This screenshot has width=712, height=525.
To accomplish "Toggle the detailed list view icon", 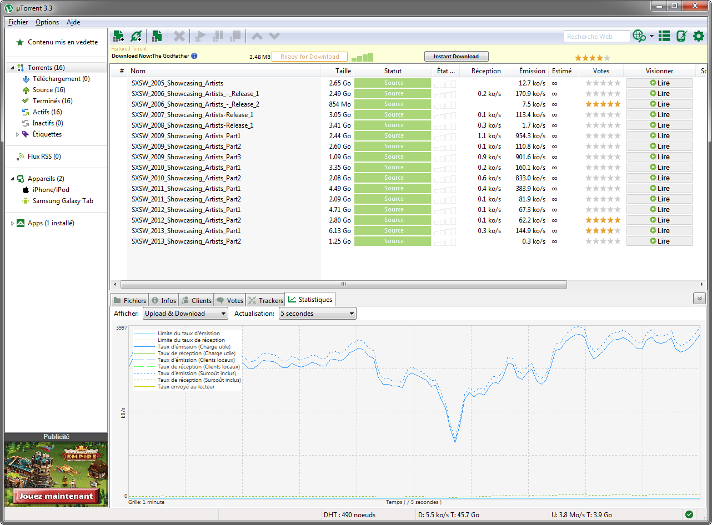I will [664, 36].
